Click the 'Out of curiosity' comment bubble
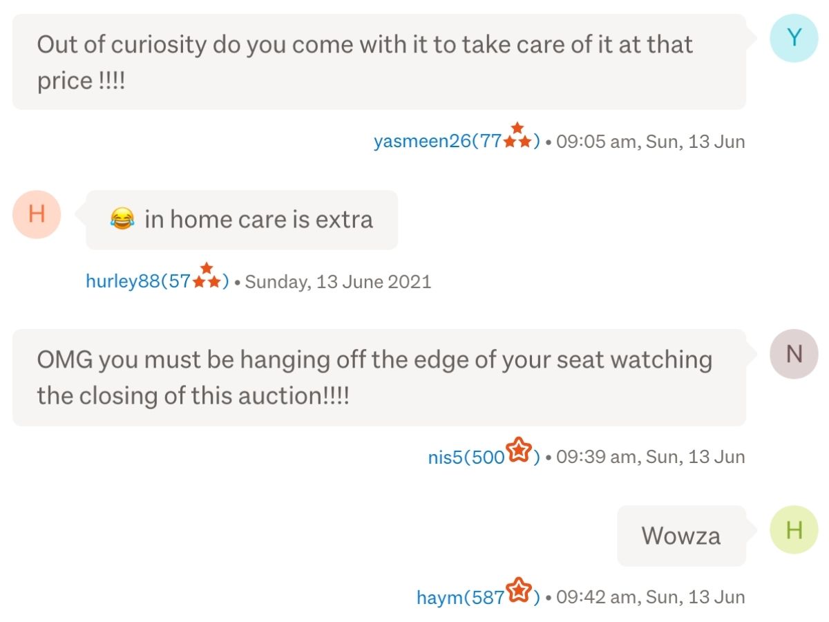The width and height of the screenshot is (829, 622). click(379, 62)
